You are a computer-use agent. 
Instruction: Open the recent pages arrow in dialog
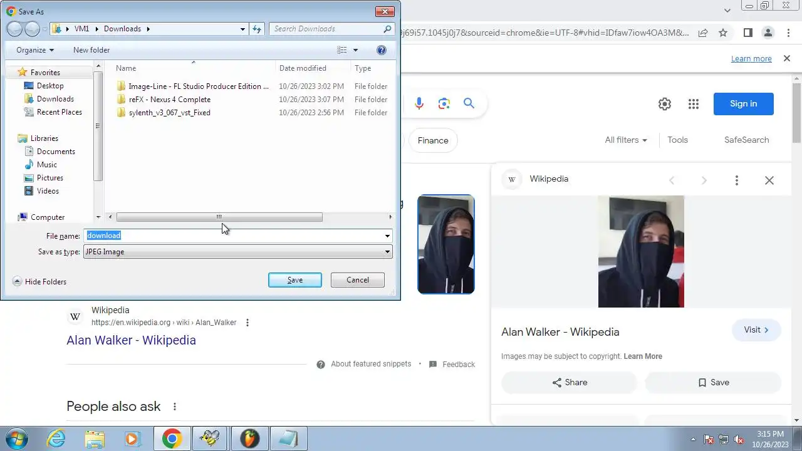tap(45, 29)
